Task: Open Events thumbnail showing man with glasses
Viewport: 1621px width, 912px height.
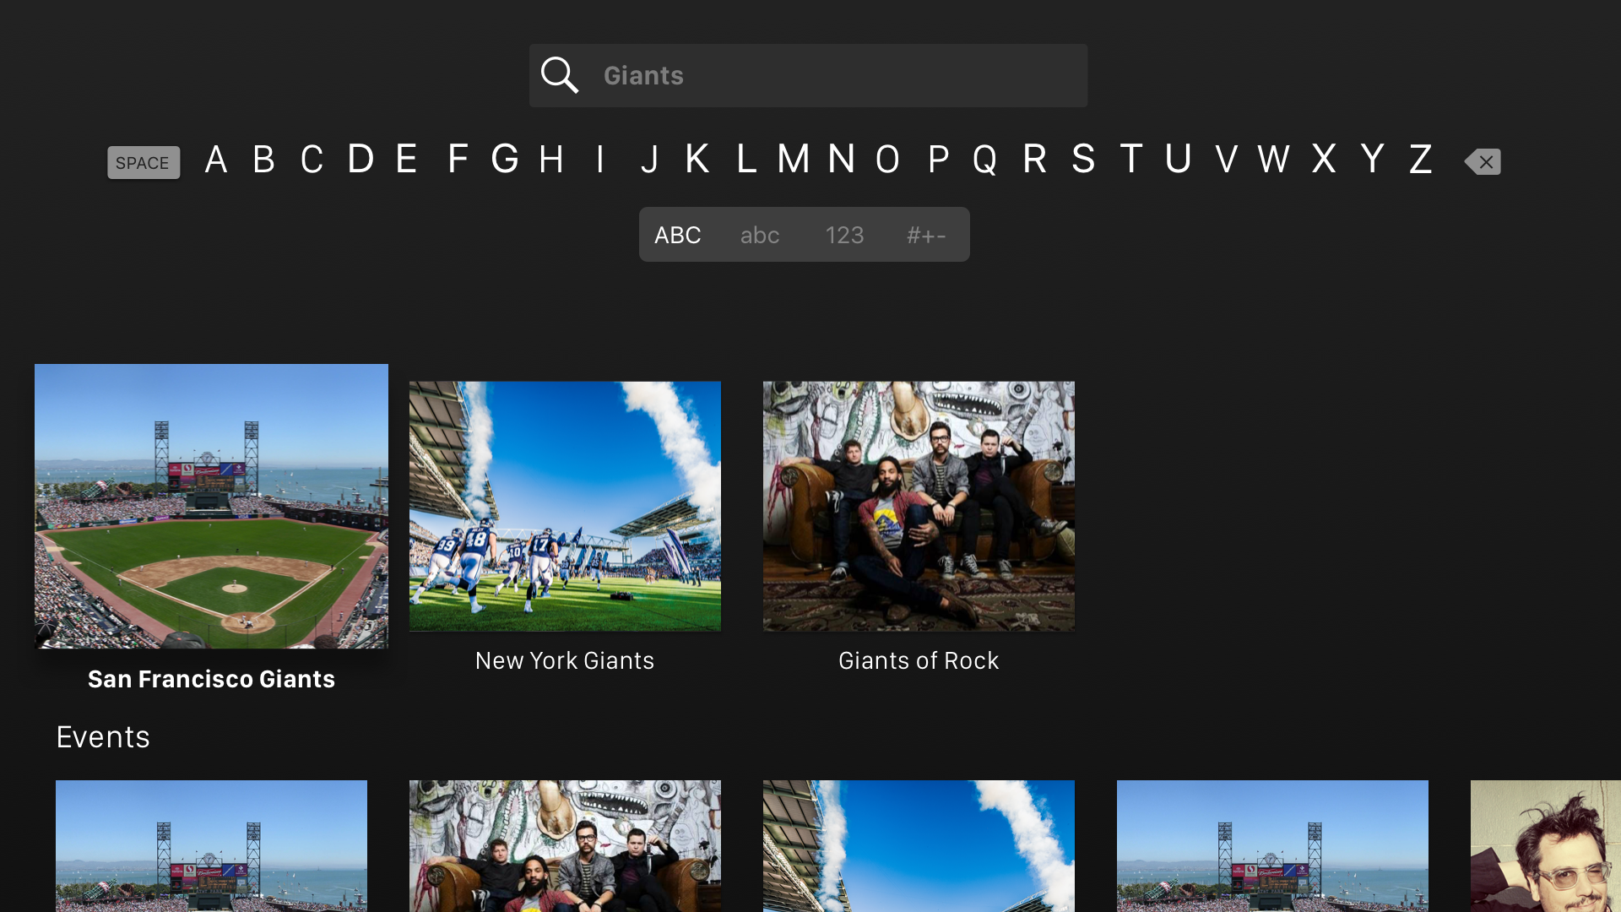Action: click(x=1546, y=846)
